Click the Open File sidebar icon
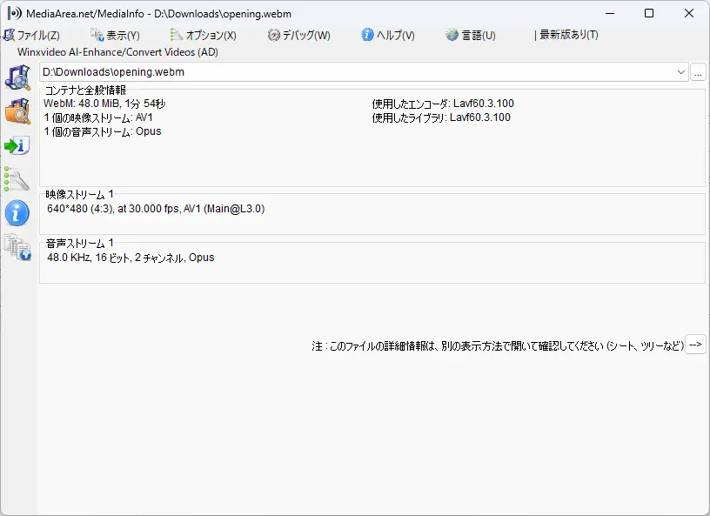This screenshot has width=710, height=516. coord(17,77)
